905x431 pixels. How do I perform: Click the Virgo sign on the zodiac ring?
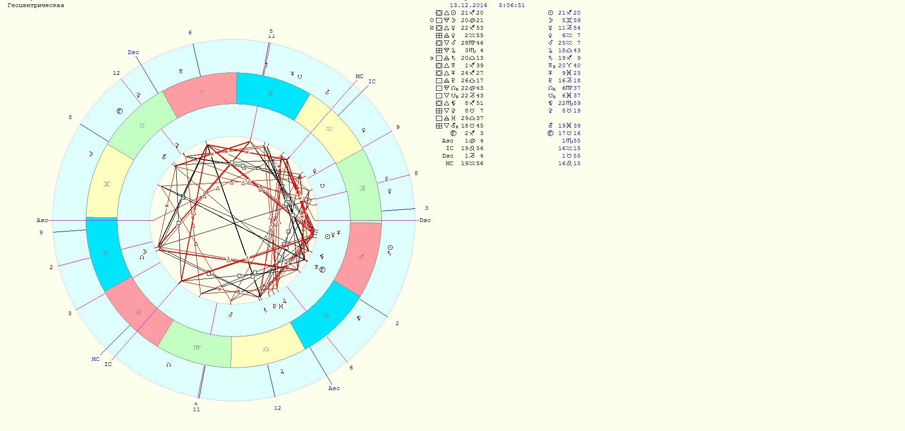[197, 348]
